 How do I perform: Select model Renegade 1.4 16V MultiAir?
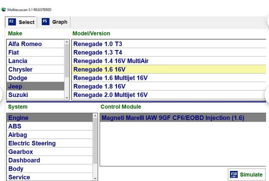pos(169,61)
